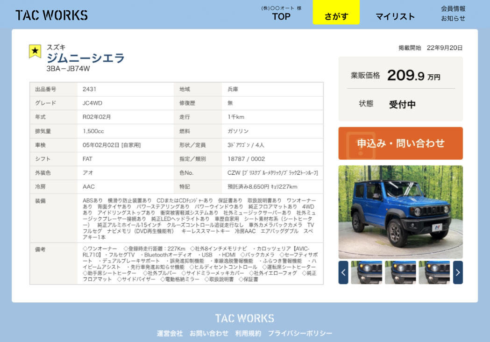Screen dimensions: 490x342
Task: Click the TAC WORKS logo in footer
Action: [244, 318]
